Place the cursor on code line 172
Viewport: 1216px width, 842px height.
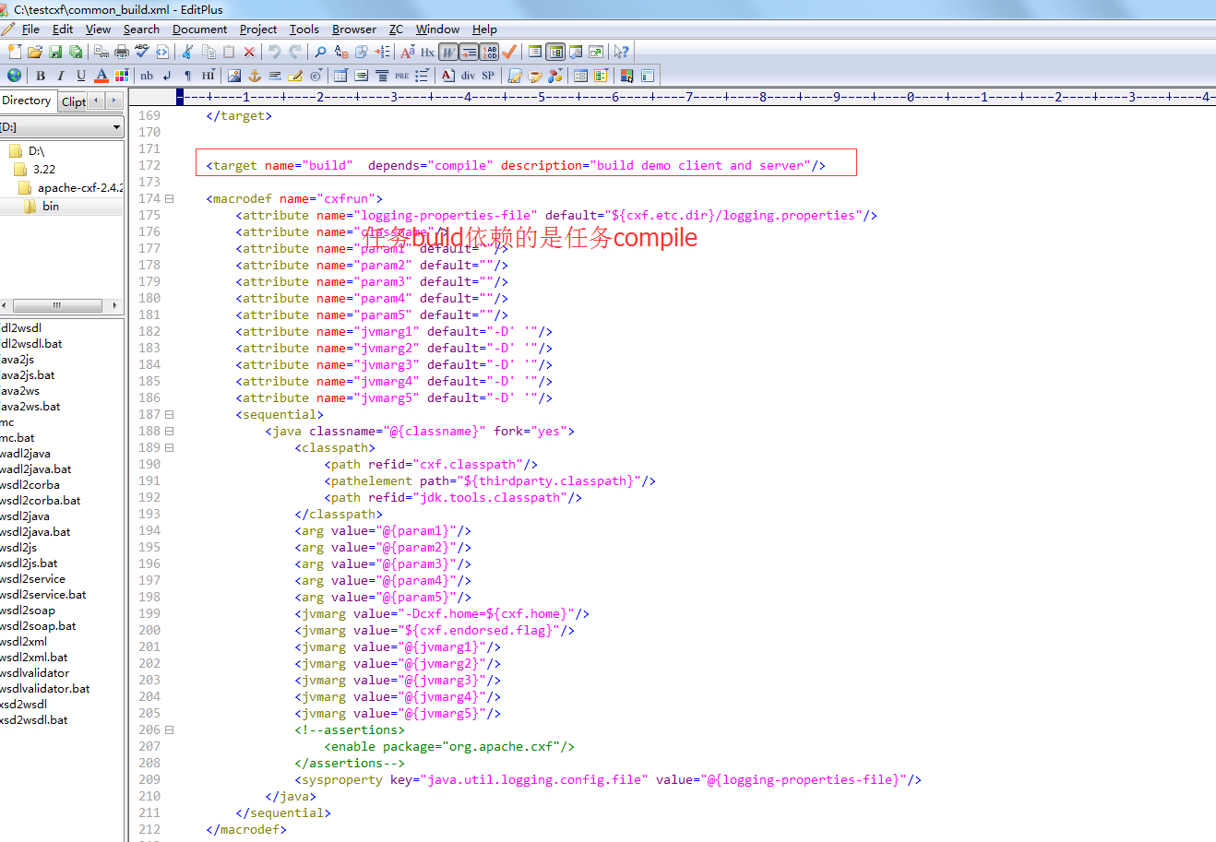tap(516, 166)
